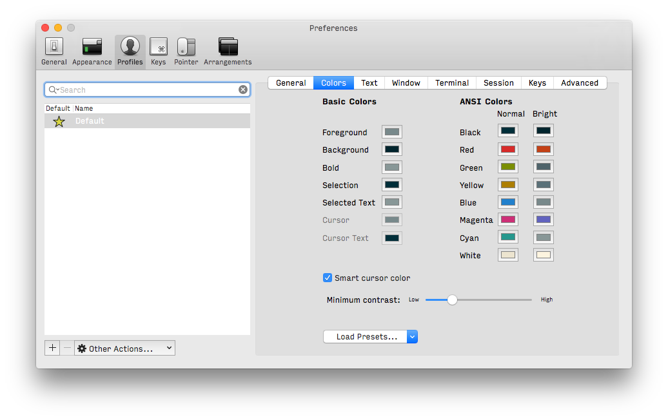The height and width of the screenshot is (420, 668).
Task: Click the magnifier icon in the search field
Action: 53,90
